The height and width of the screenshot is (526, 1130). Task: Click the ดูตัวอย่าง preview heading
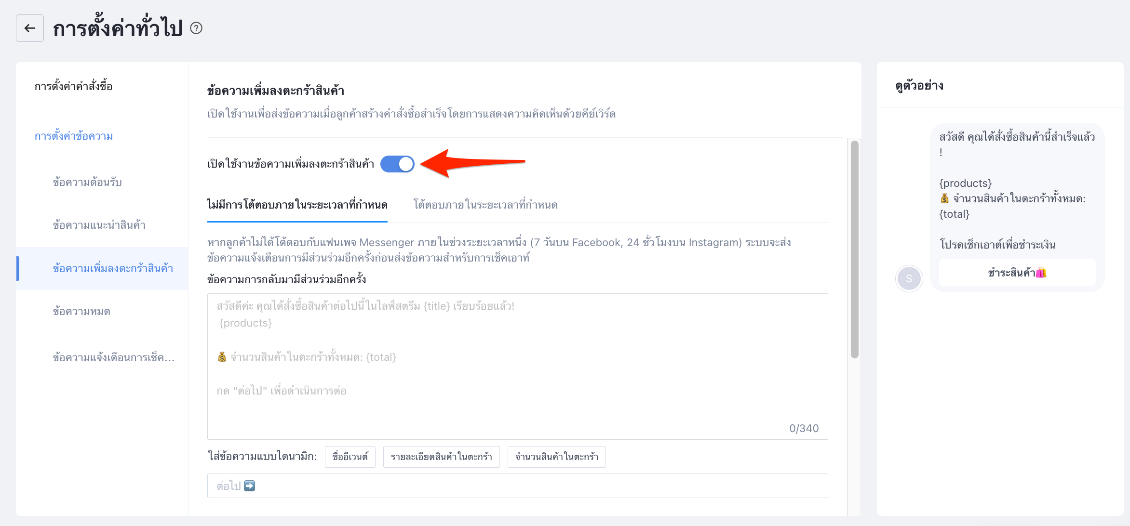(919, 86)
